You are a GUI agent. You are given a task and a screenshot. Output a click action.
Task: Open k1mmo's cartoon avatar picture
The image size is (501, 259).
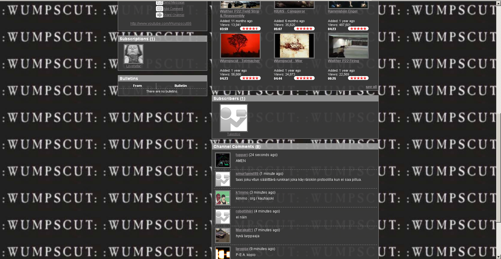(x=223, y=198)
